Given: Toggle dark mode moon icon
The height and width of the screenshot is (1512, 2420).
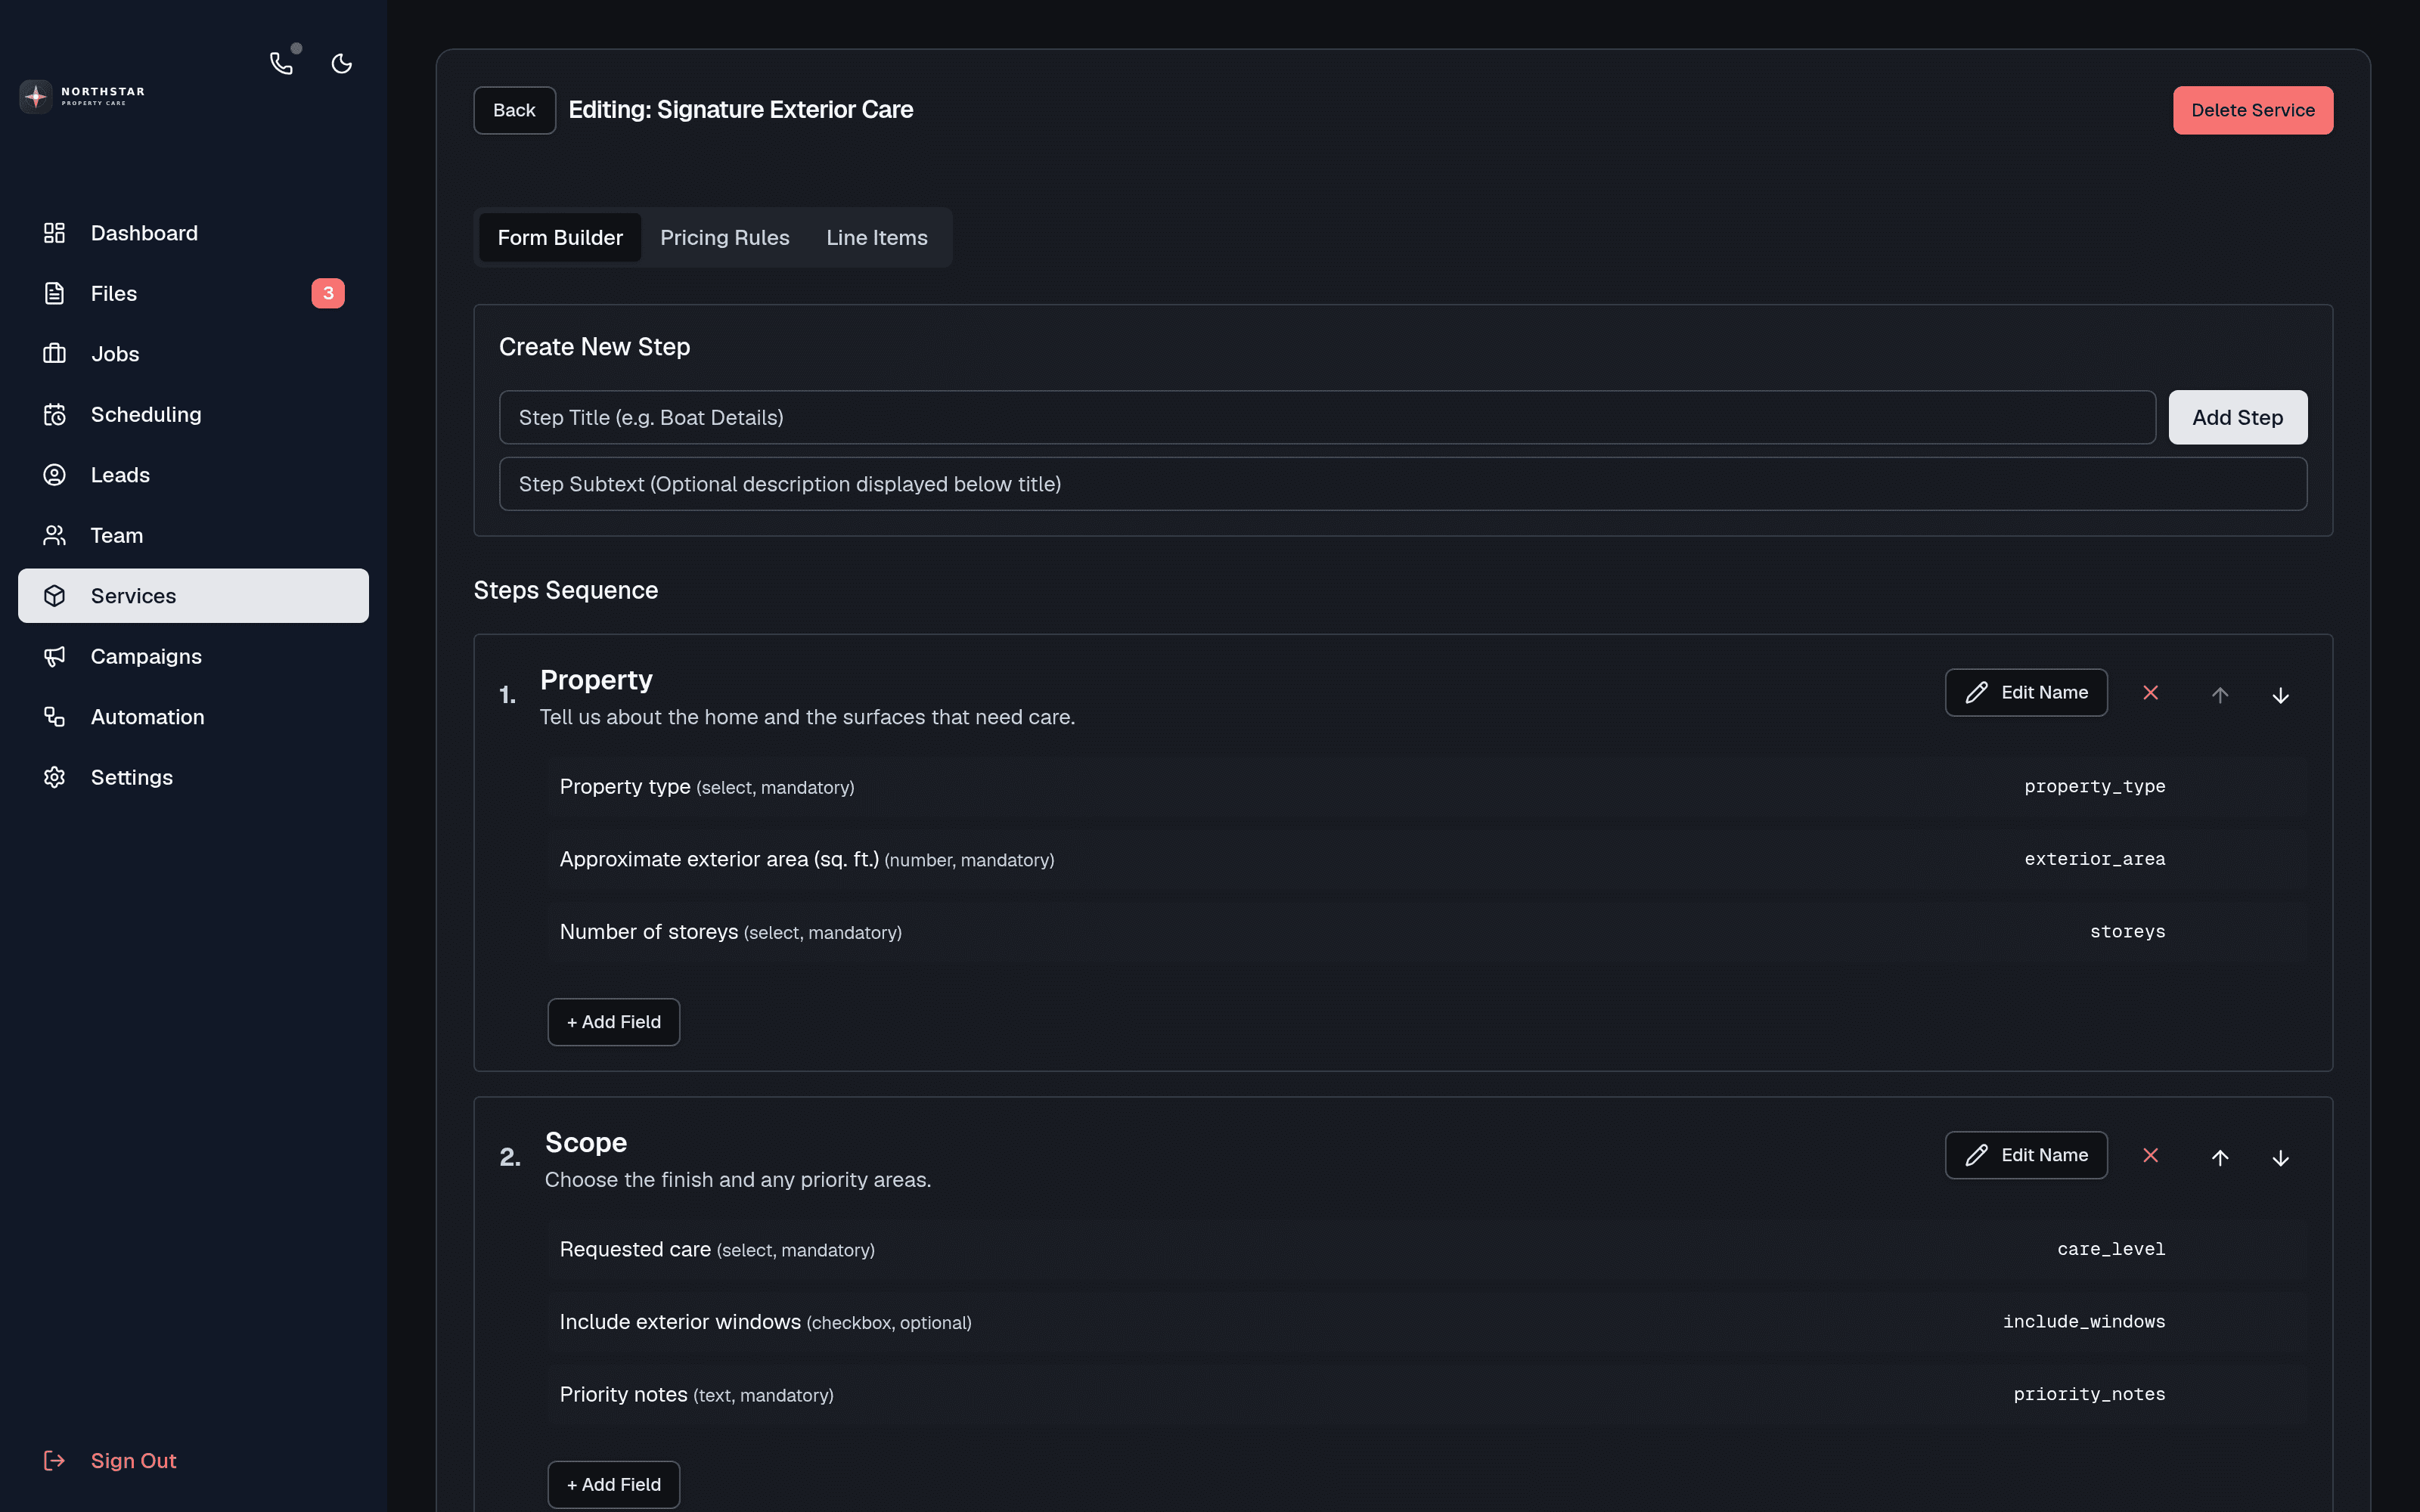Looking at the screenshot, I should [x=342, y=64].
